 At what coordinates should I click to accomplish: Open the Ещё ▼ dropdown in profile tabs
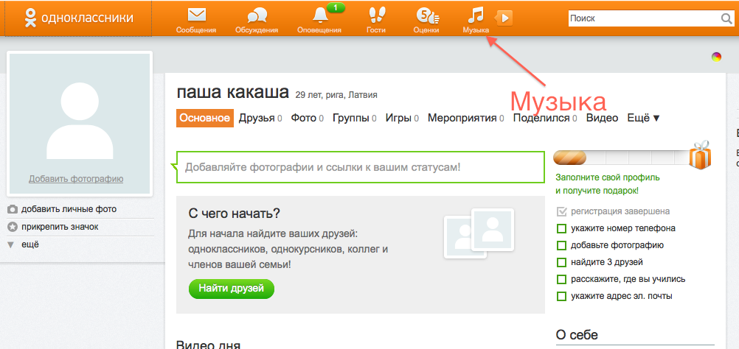click(644, 118)
